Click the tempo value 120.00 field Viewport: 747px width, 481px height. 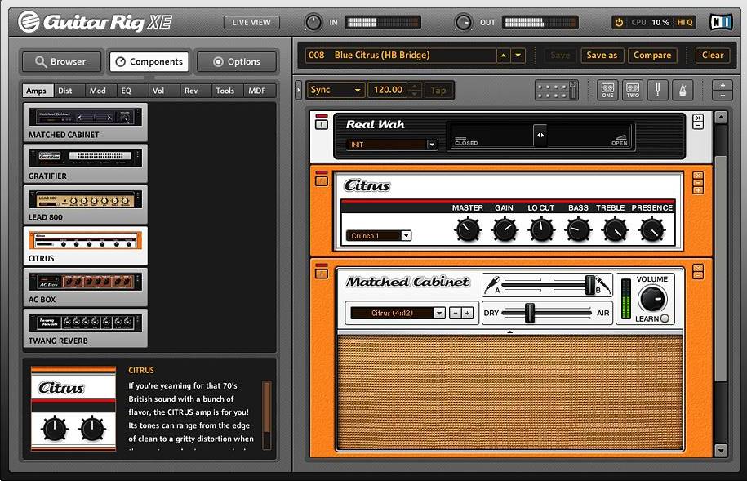(388, 90)
